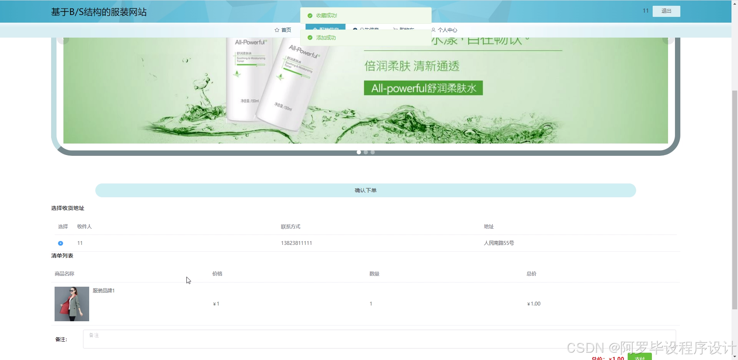Click the 收件人 column header
This screenshot has width=738, height=360.
[x=85, y=226]
